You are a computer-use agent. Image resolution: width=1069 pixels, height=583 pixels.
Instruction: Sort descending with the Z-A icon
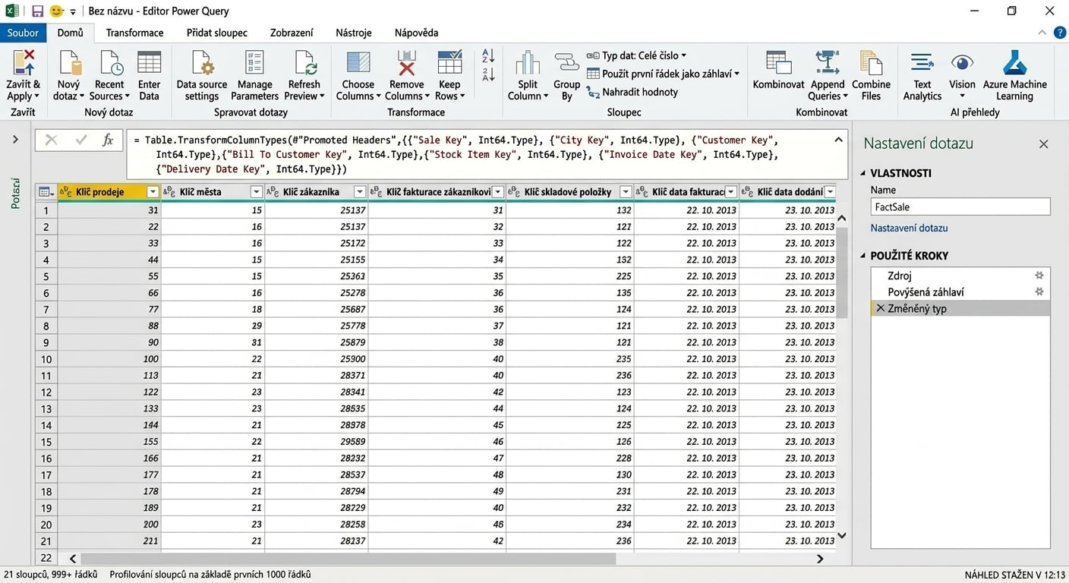(x=488, y=74)
